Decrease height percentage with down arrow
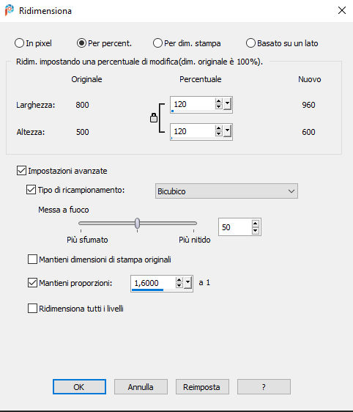The height and width of the screenshot is (412, 353). (x=219, y=133)
